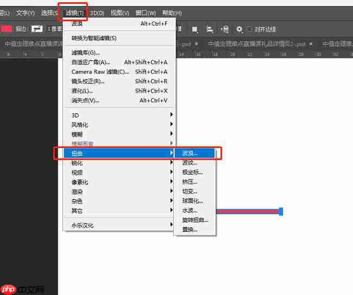This screenshot has height=295, width=353.
Task: Expand the 其它 submenu arrow
Action: click(171, 210)
